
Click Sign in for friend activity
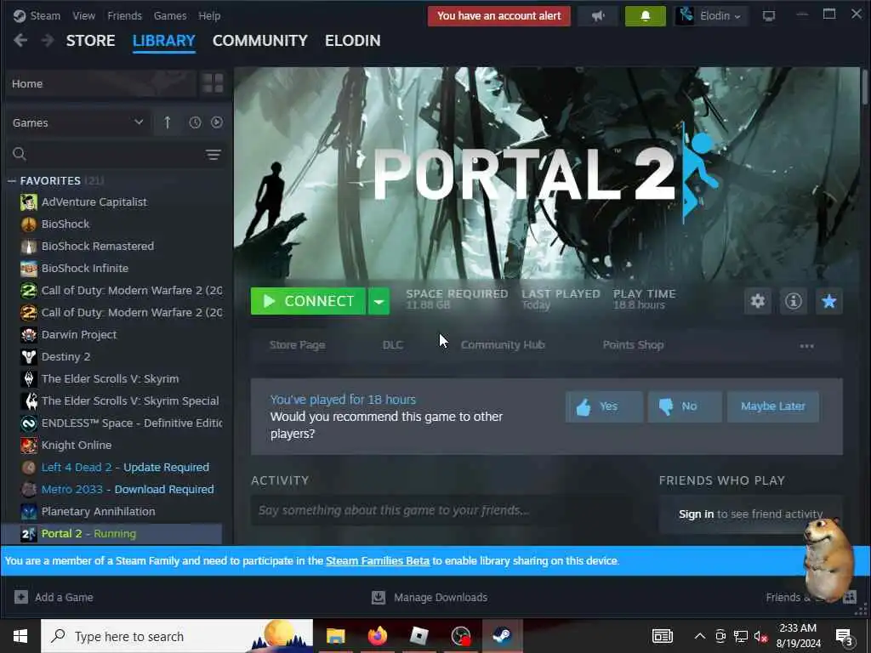pyautogui.click(x=696, y=514)
